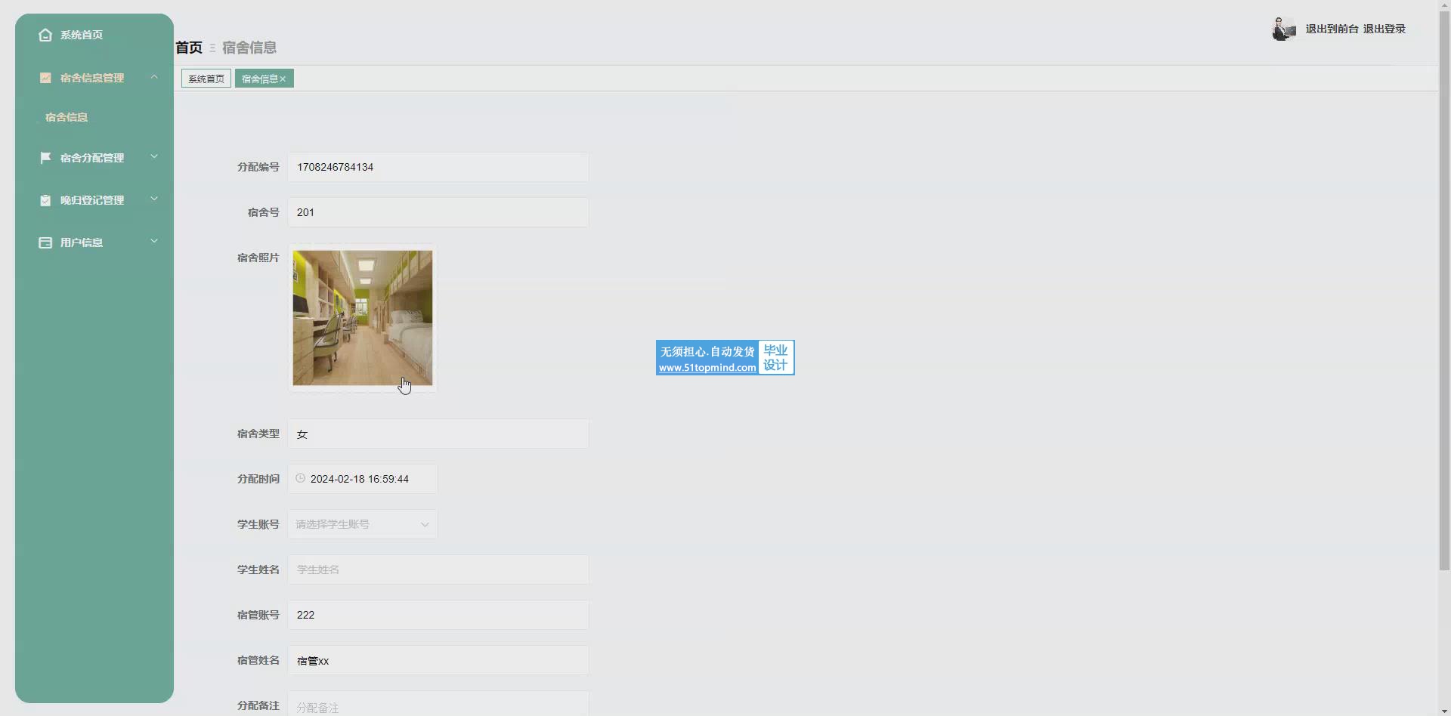This screenshot has height=716, width=1451.
Task: Click the dormitory photo thumbnail
Action: (x=363, y=318)
